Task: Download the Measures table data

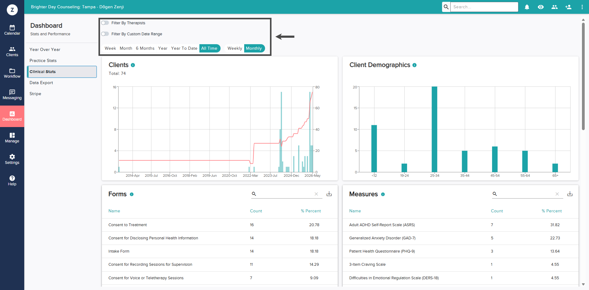Action: tap(570, 194)
